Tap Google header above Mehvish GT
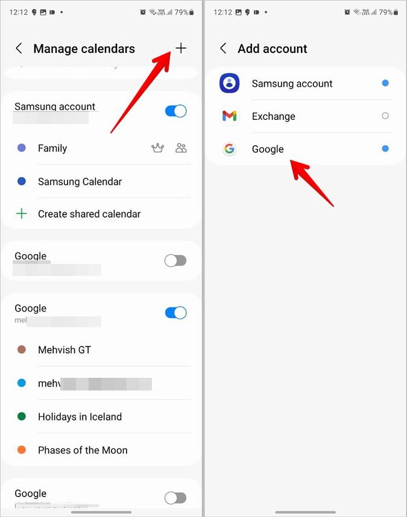The width and height of the screenshot is (407, 517). coord(30,308)
